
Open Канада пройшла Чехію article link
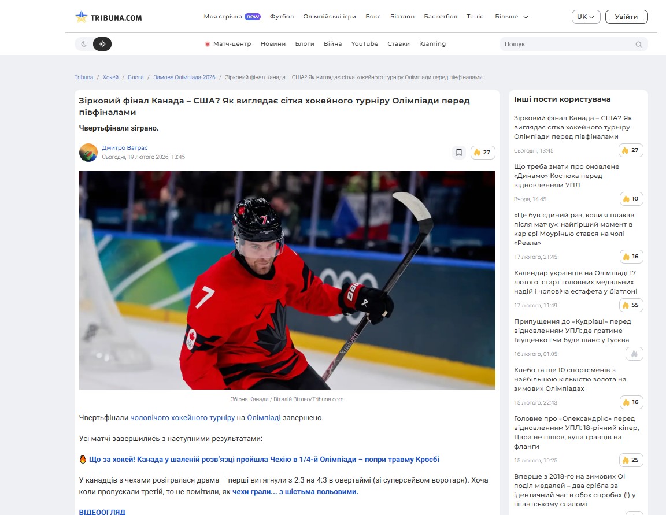tap(264, 460)
